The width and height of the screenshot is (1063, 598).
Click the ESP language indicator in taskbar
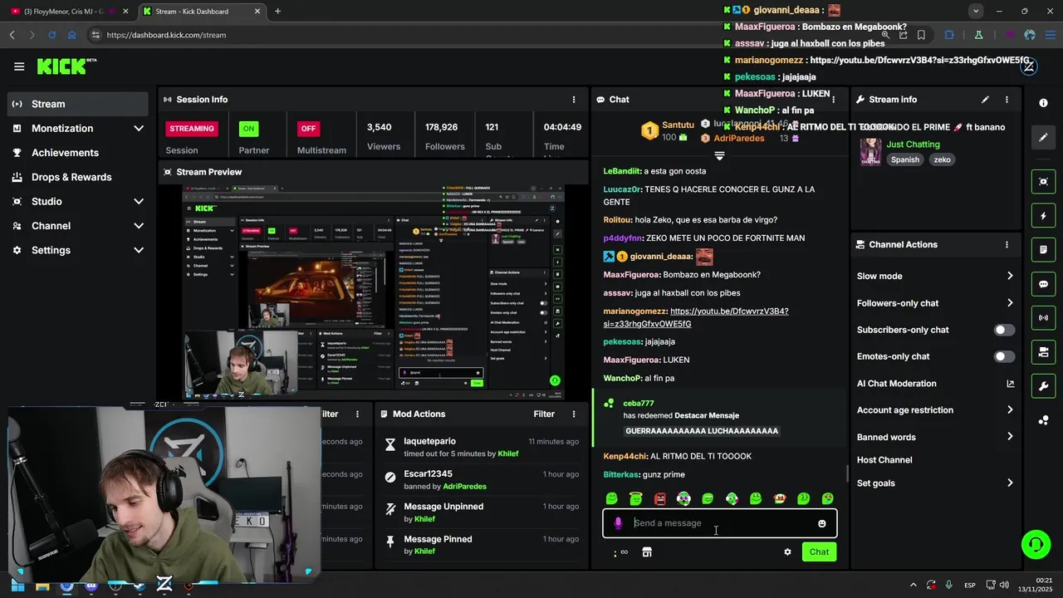pyautogui.click(x=970, y=586)
